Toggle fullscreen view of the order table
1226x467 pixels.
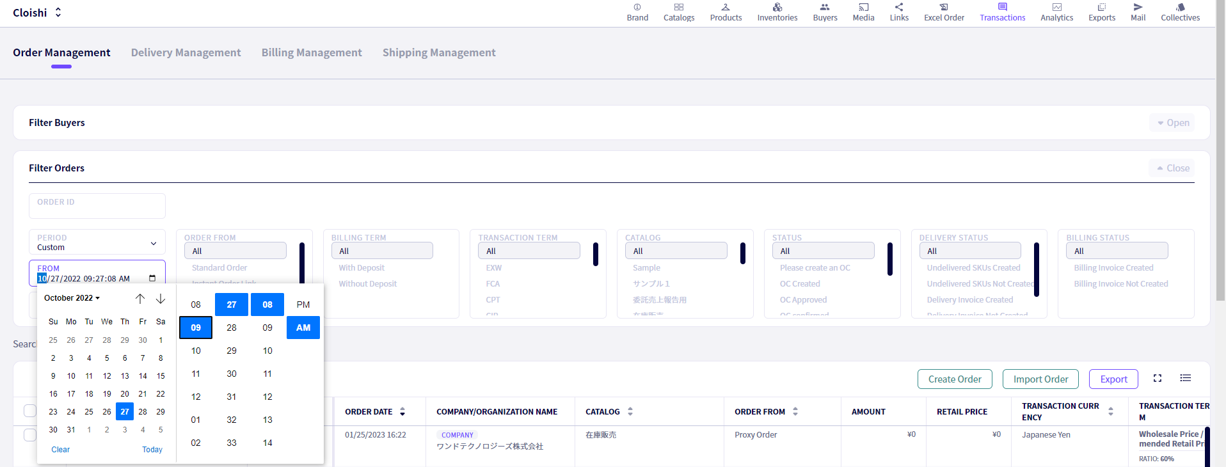point(1158,378)
